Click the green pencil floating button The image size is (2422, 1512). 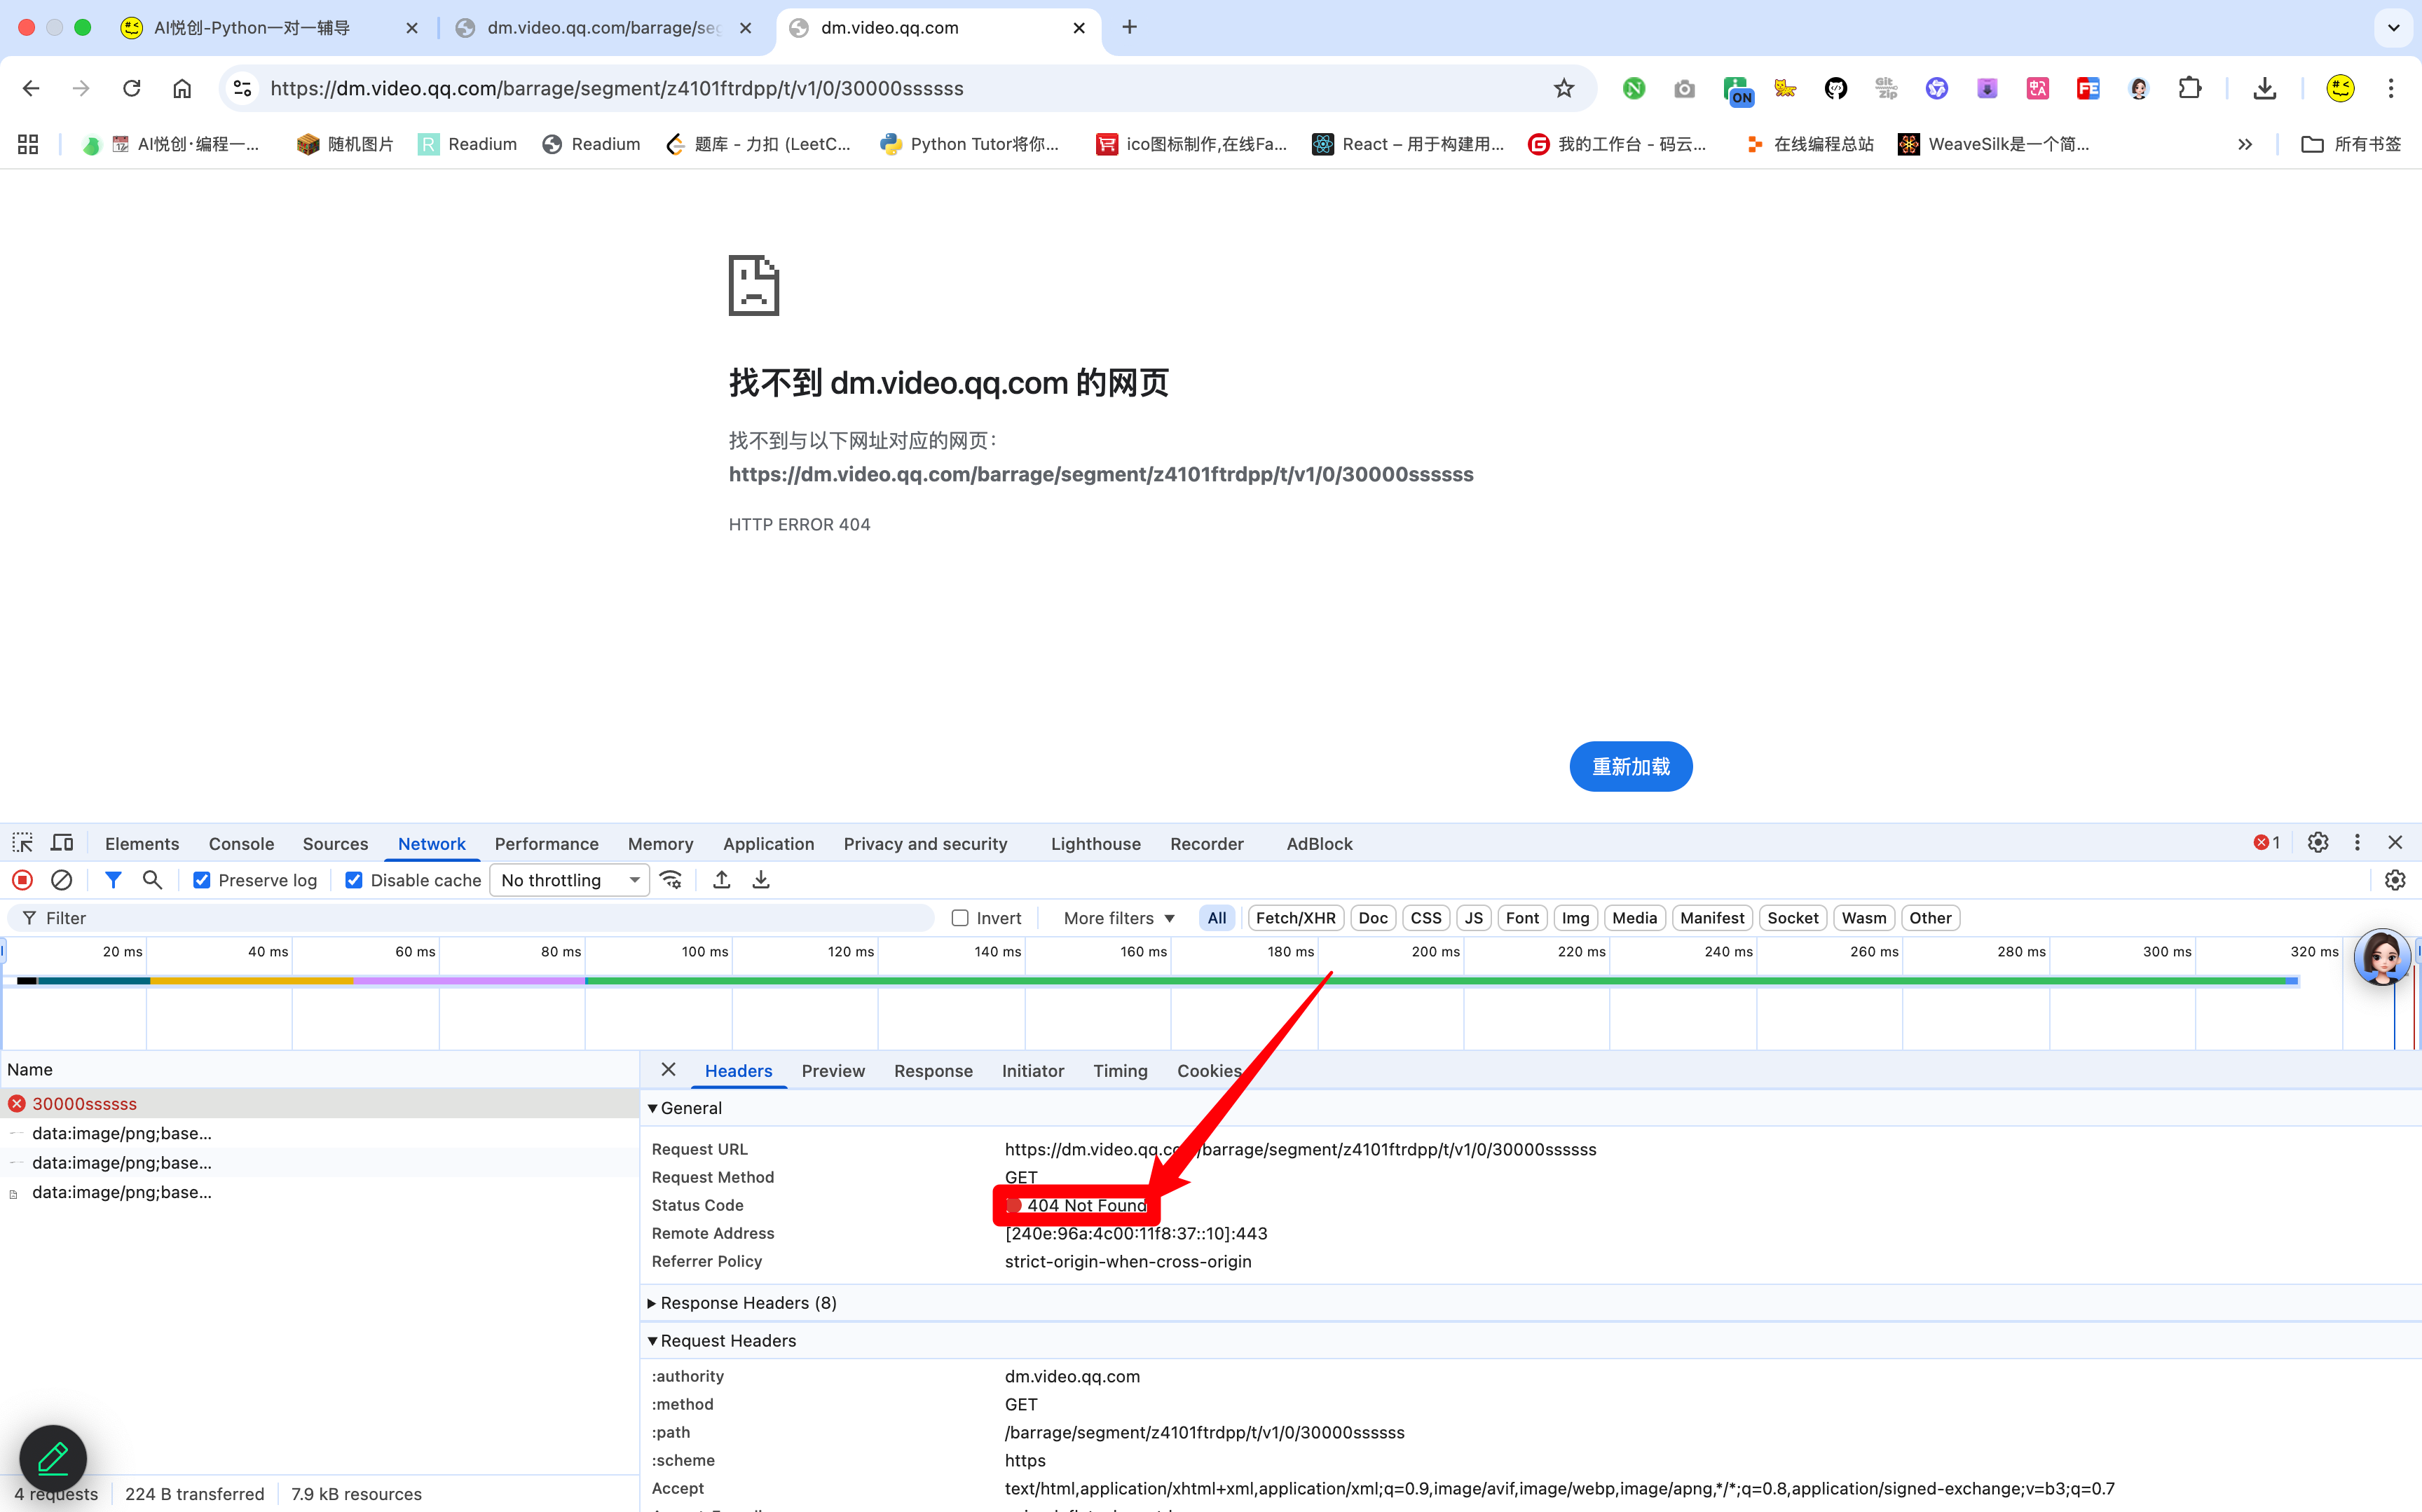tap(53, 1458)
